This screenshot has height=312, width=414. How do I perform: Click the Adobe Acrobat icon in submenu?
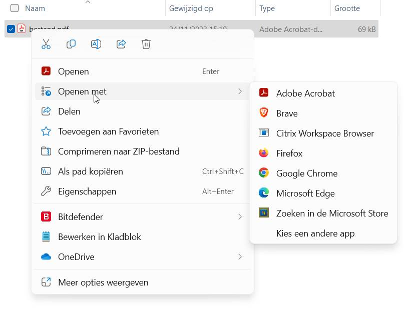click(x=264, y=93)
